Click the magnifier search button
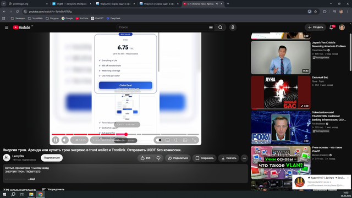 pos(220,28)
